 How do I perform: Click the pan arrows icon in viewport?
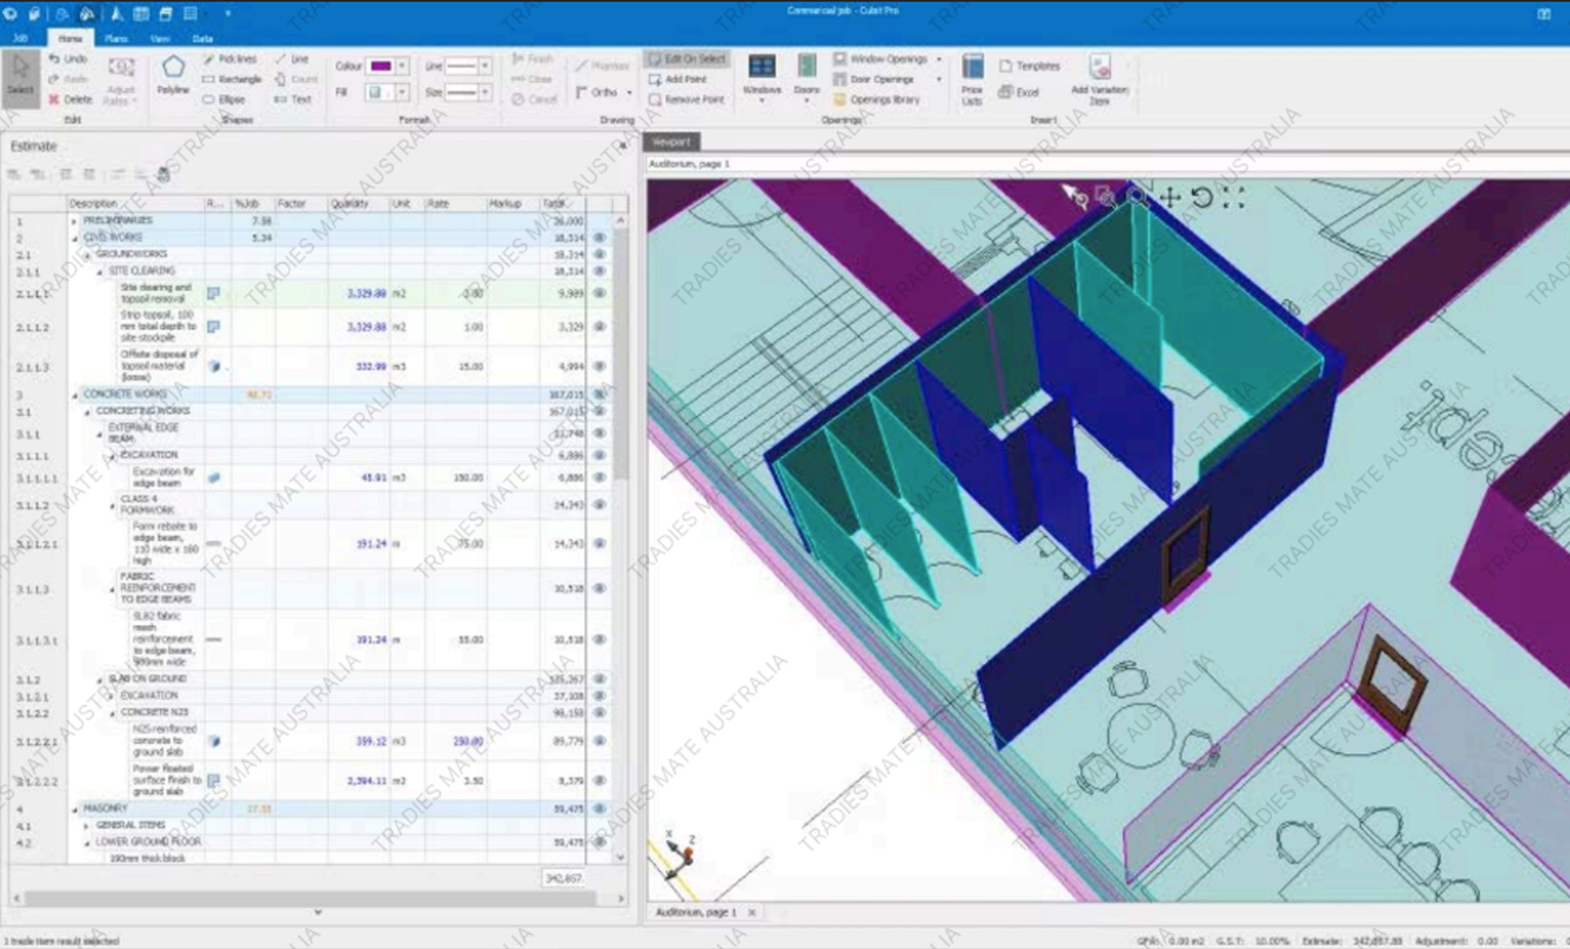coord(1170,198)
